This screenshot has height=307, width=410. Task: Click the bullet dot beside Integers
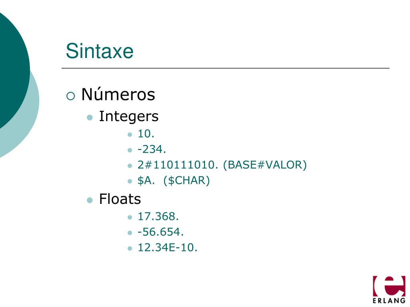[90, 118]
